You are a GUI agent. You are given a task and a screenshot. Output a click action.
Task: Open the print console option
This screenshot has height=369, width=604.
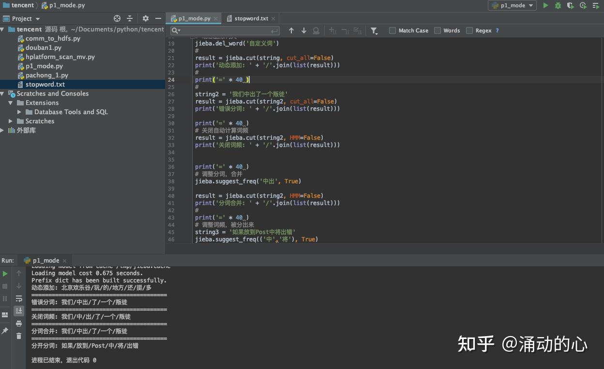18,323
